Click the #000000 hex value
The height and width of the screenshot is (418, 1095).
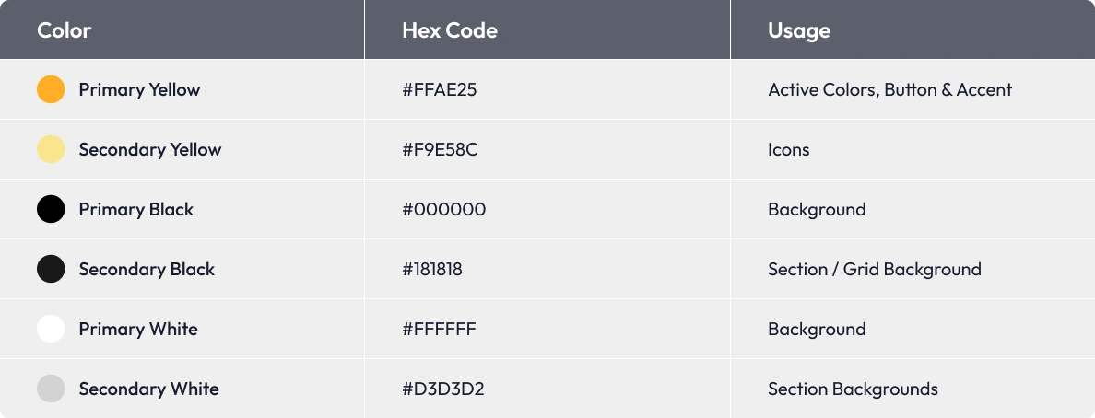pos(443,209)
